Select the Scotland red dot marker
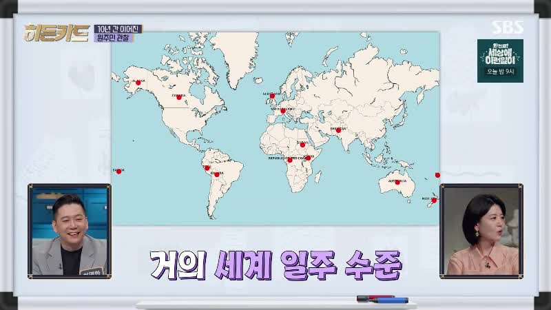This screenshot has height=310, width=551. tap(272, 96)
